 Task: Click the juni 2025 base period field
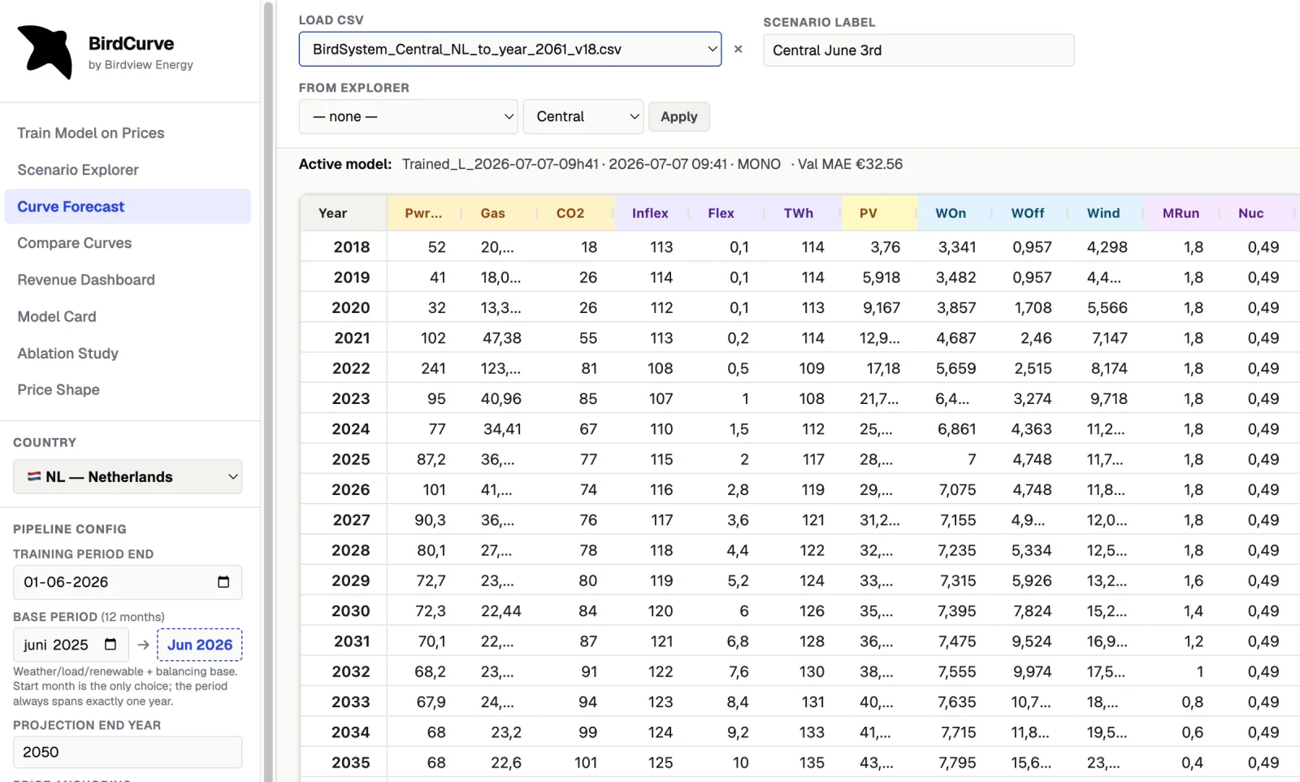[x=71, y=645]
